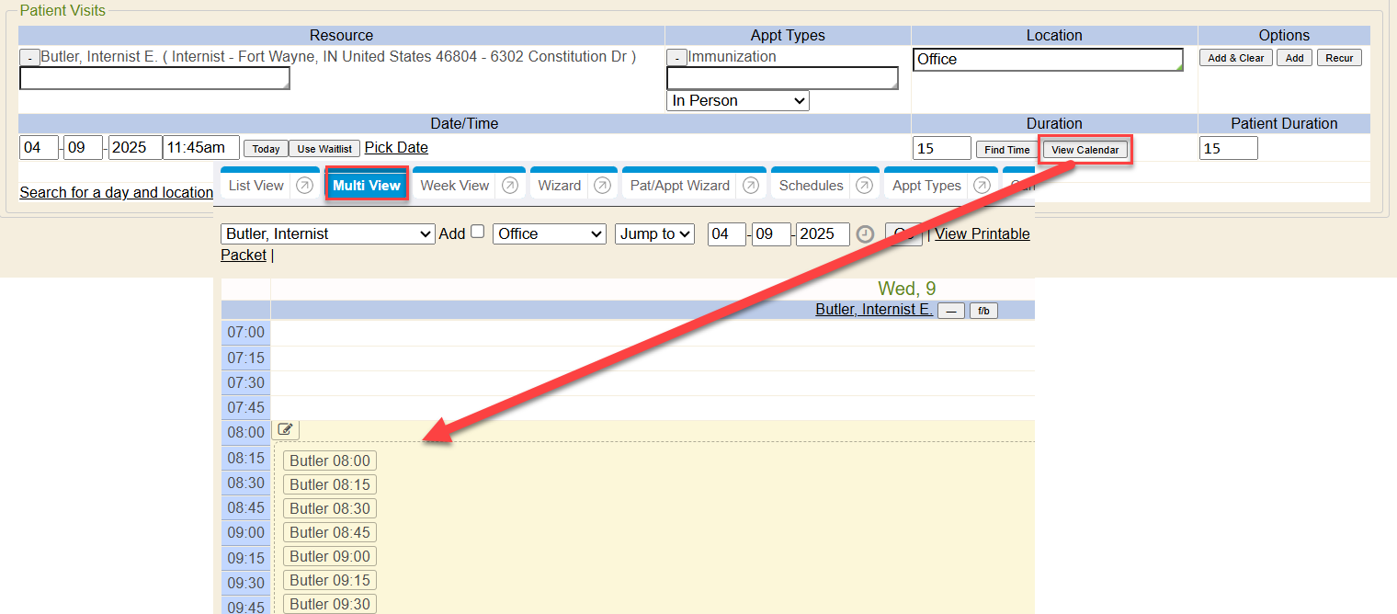This screenshot has height=614, width=1397.
Task: Click the Duration input field
Action: (941, 148)
